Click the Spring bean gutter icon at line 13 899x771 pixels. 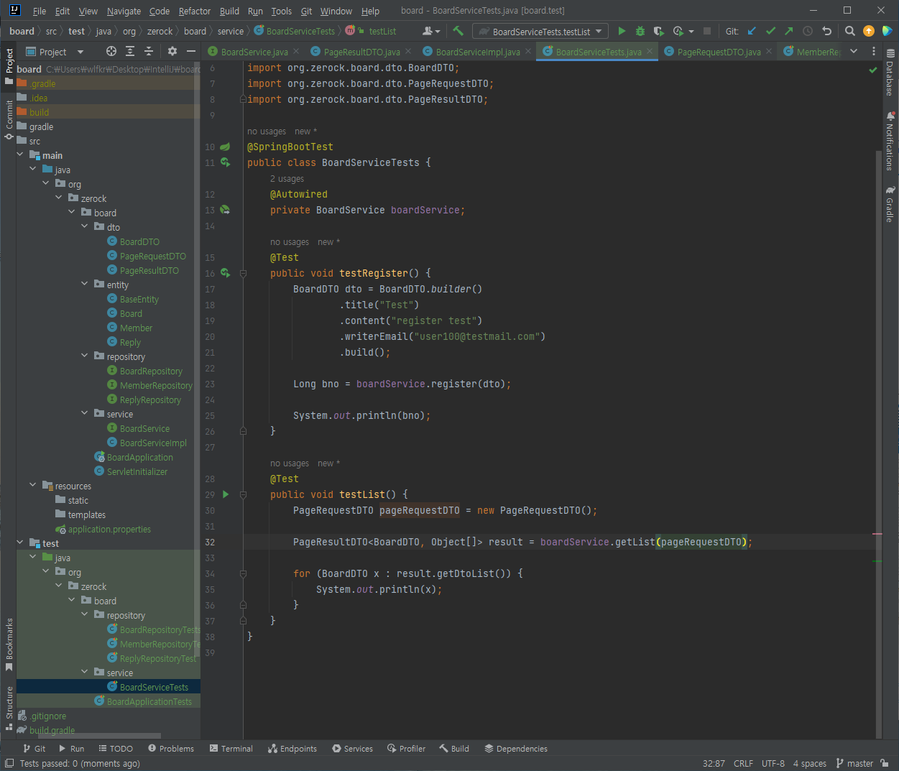pos(226,210)
